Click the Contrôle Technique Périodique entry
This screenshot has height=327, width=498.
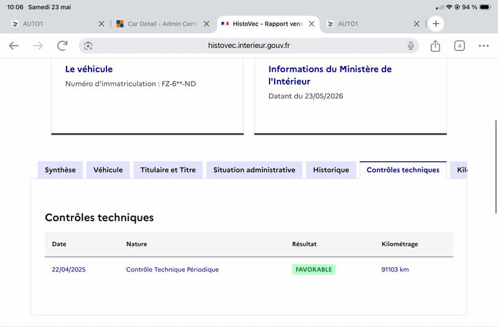coord(172,270)
